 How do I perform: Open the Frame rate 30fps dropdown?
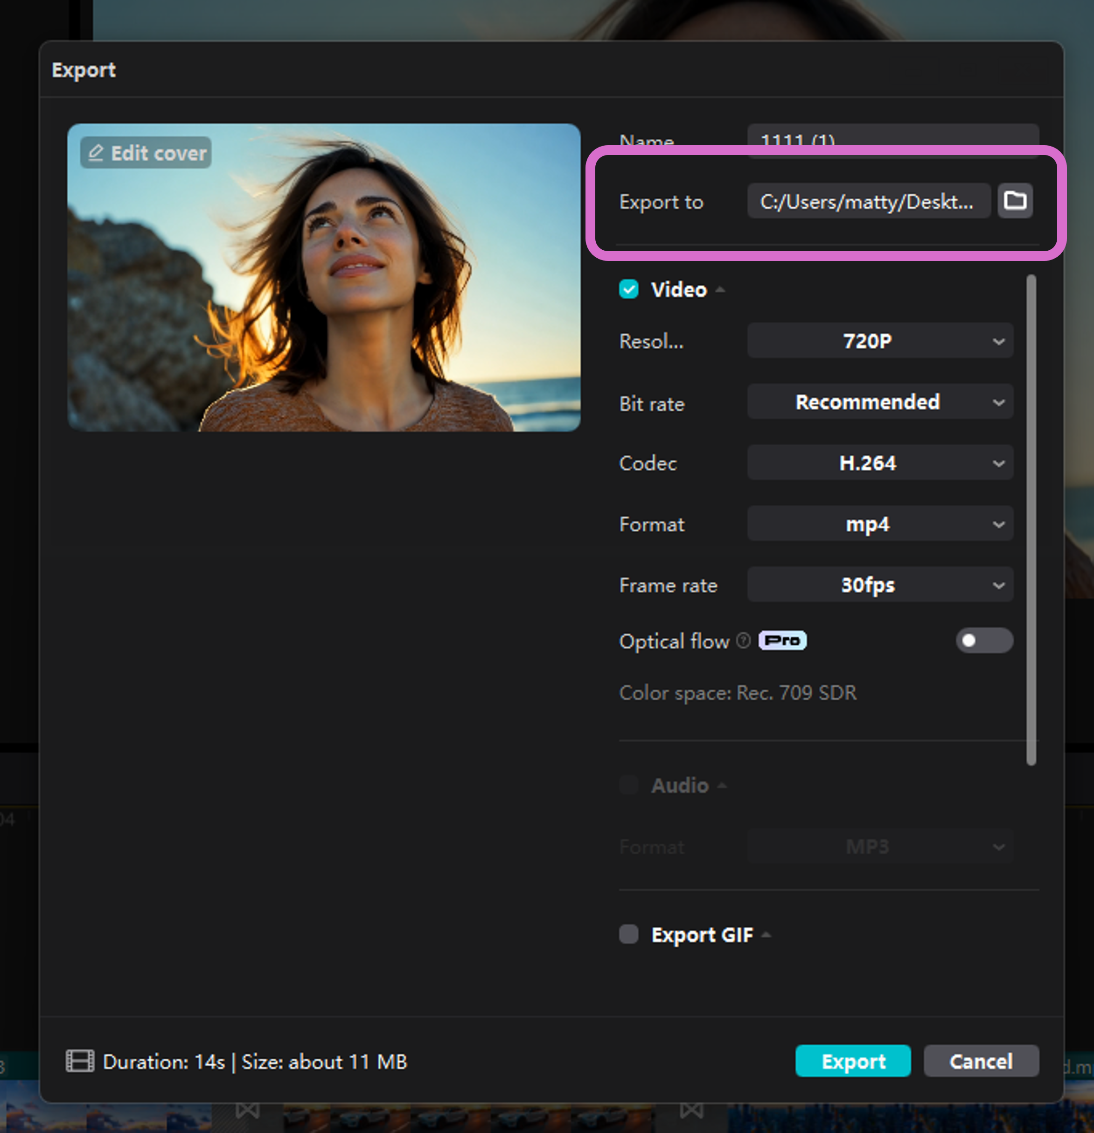click(880, 585)
